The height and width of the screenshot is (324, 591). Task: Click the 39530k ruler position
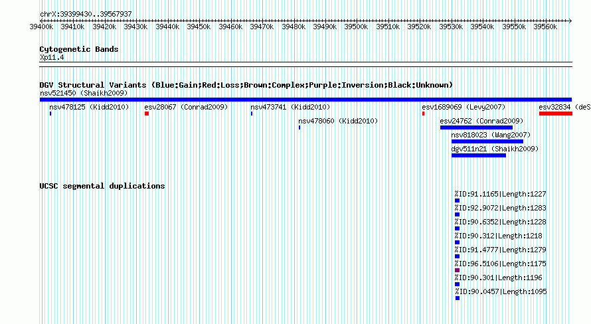coord(451,27)
